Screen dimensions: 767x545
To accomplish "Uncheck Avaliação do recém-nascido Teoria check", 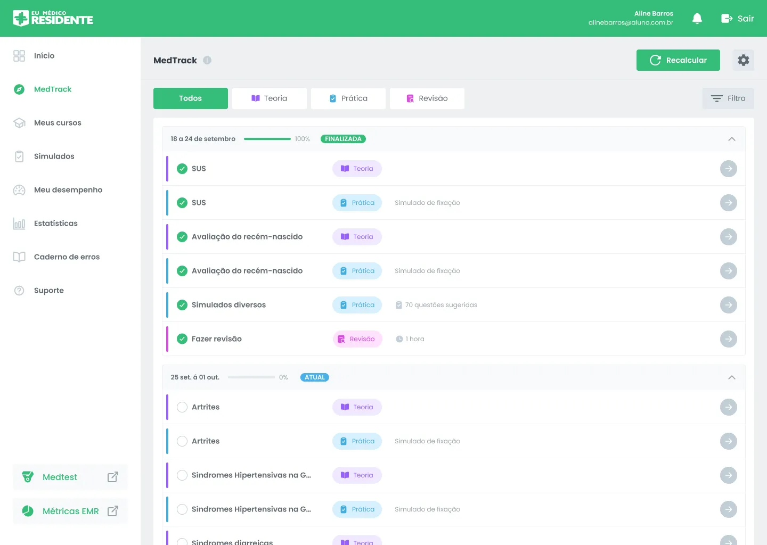I will coord(182,237).
